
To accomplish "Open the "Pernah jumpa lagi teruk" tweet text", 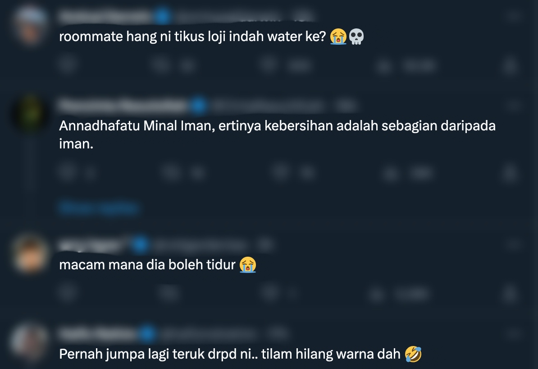I will click(240, 354).
